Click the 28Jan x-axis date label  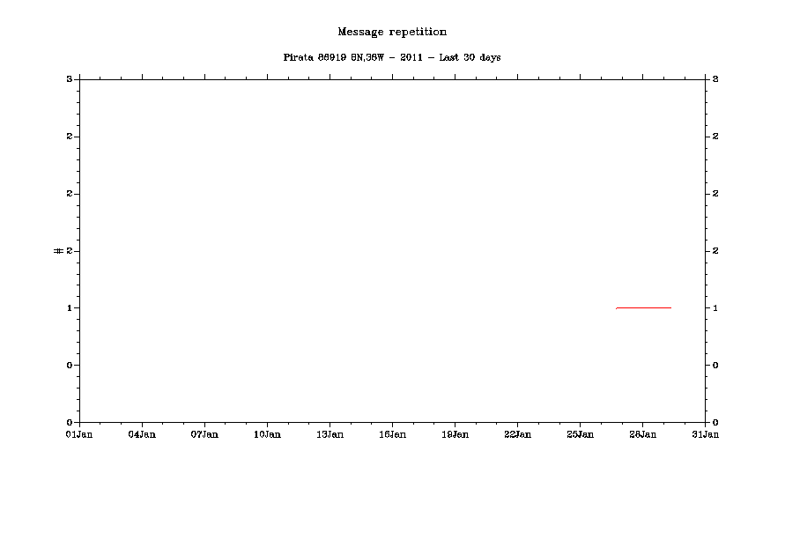coord(642,434)
